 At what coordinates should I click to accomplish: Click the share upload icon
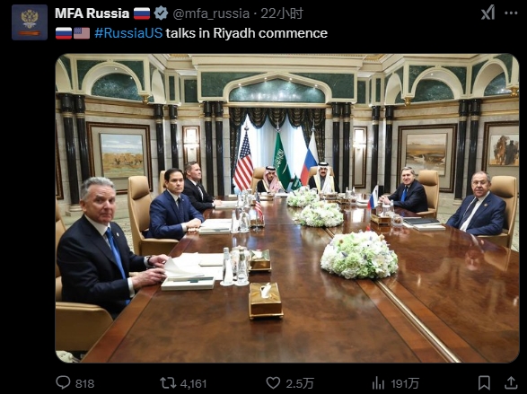(511, 382)
